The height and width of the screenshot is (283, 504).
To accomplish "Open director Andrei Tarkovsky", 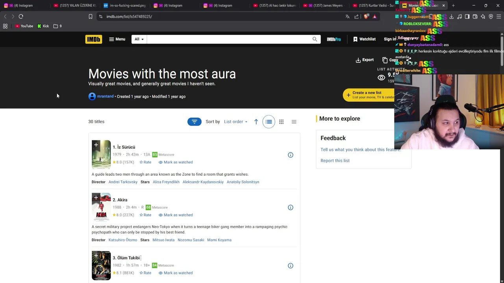I will click(x=123, y=182).
